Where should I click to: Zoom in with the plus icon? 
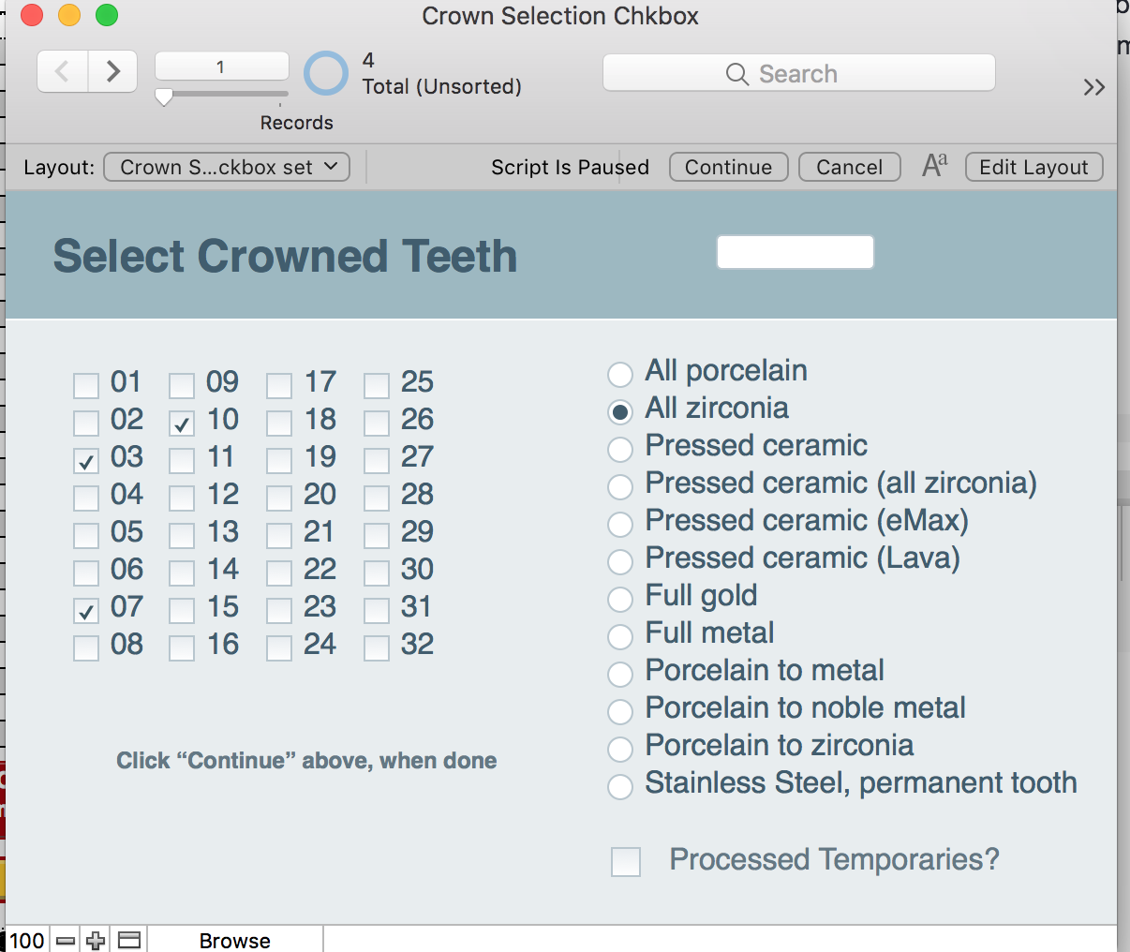96,940
